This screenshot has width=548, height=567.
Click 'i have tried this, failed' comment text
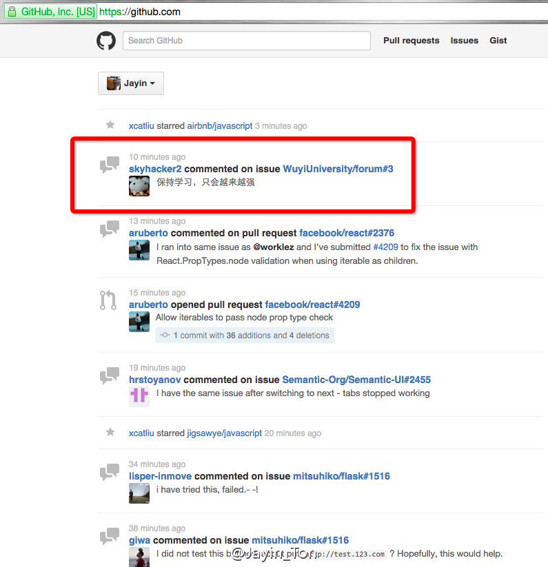pyautogui.click(x=207, y=490)
